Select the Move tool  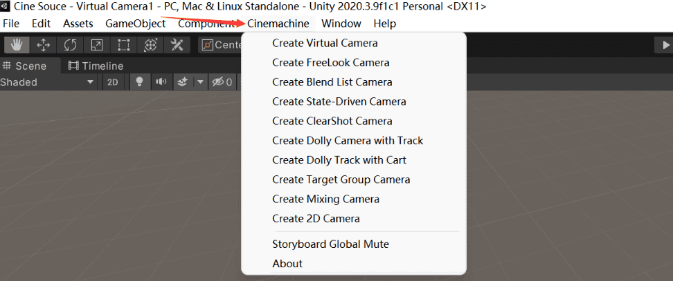point(44,45)
